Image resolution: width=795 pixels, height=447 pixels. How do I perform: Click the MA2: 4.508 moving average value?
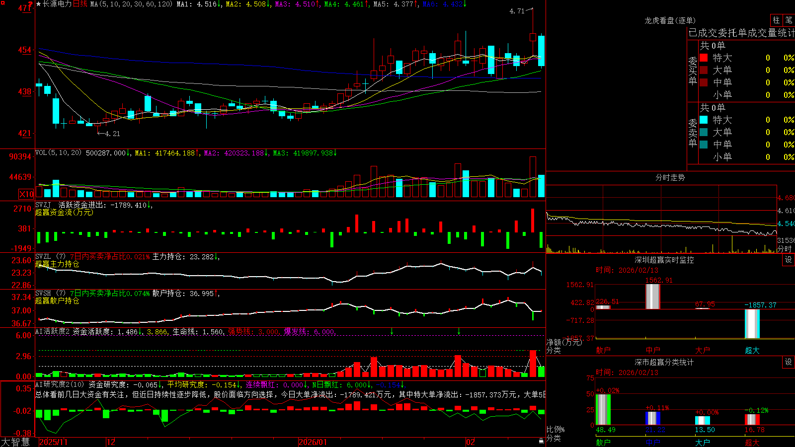tap(246, 4)
